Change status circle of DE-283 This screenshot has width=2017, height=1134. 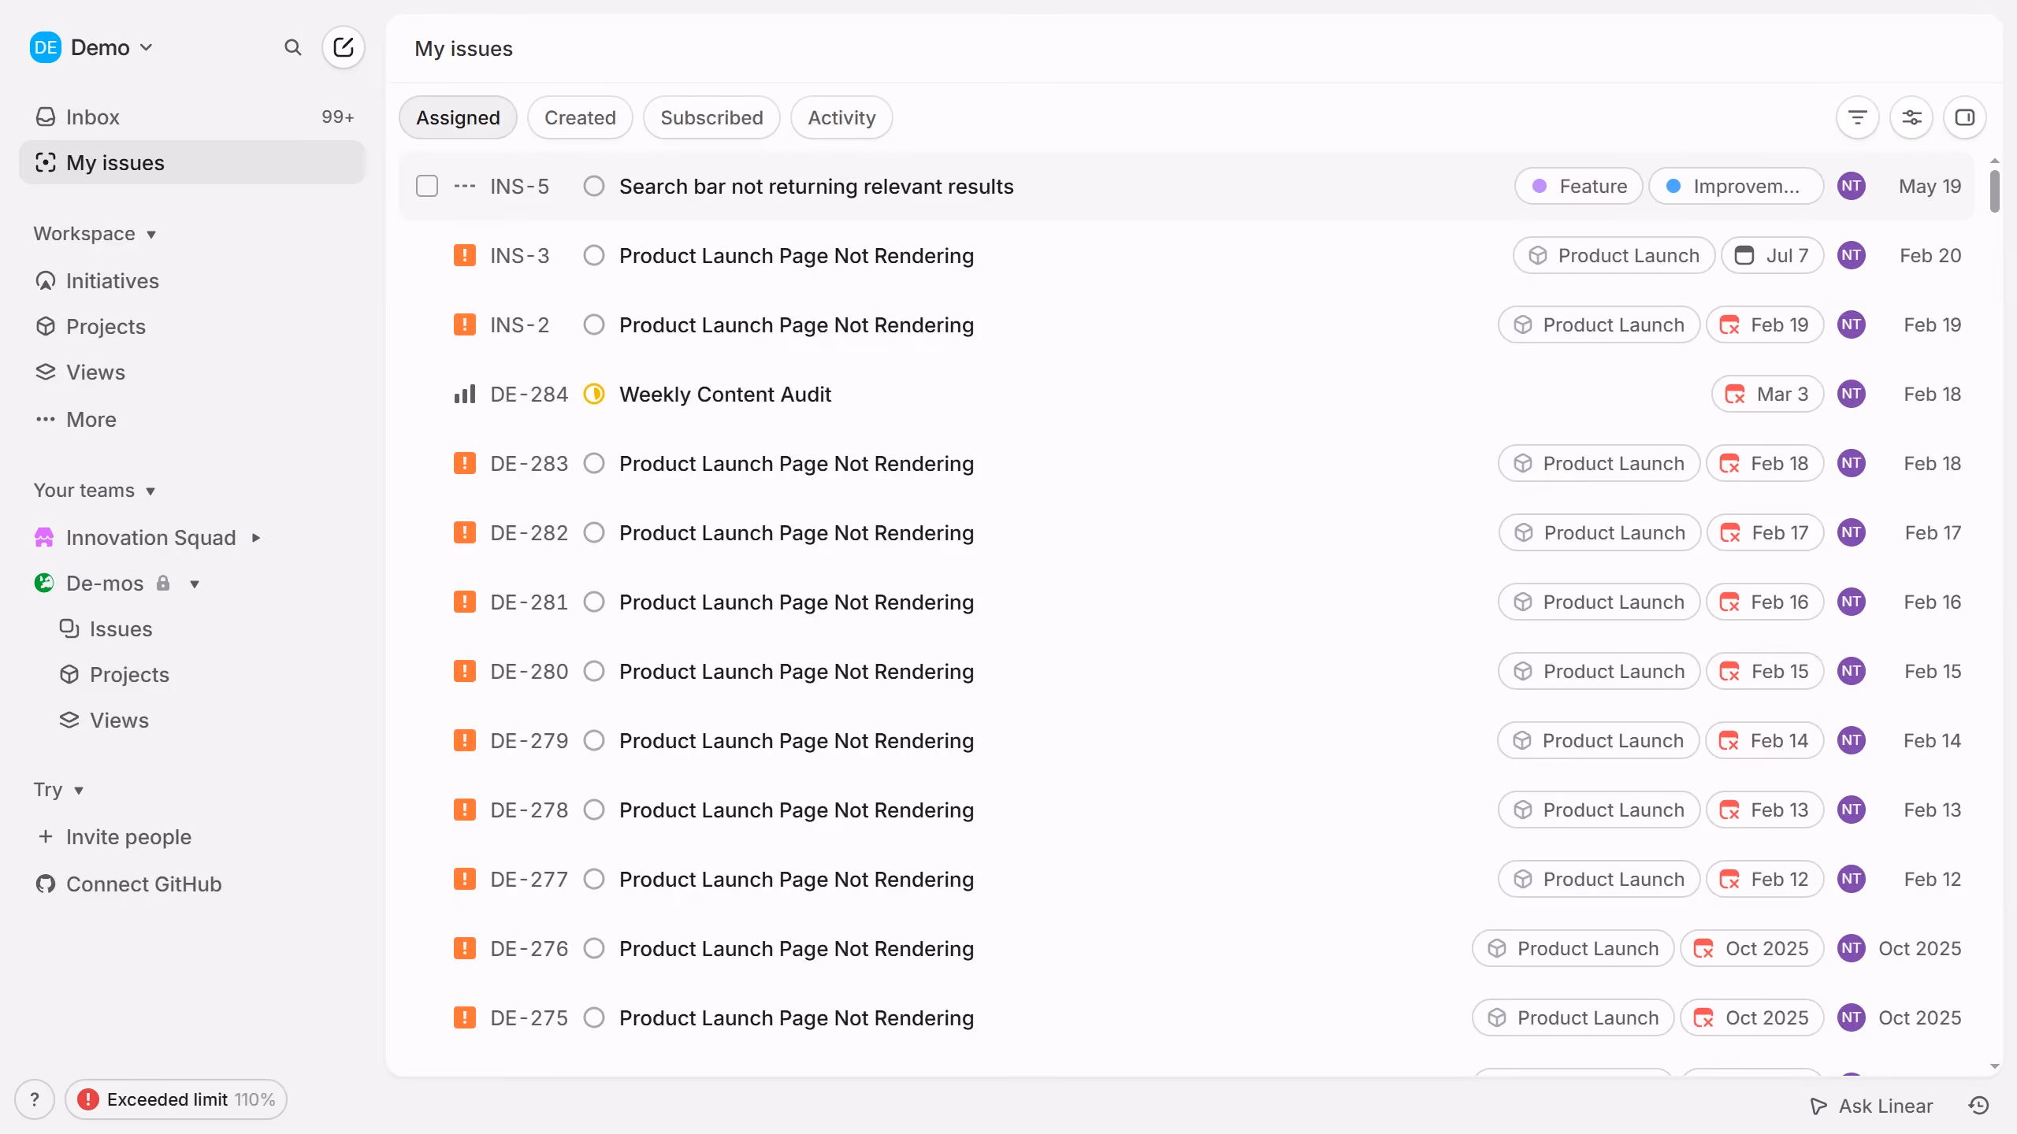(x=594, y=463)
